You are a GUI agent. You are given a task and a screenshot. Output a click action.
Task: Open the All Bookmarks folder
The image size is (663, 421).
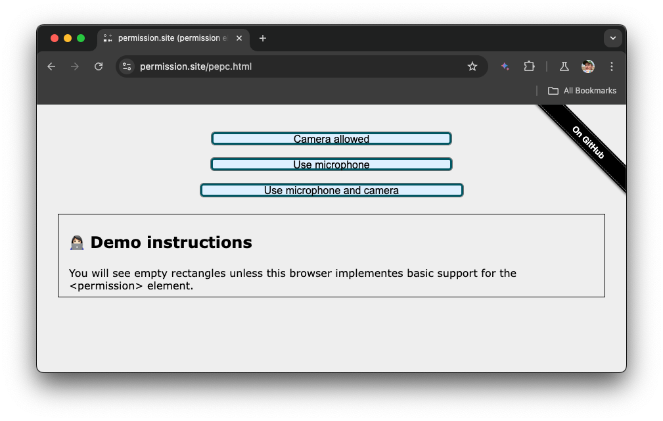[581, 90]
